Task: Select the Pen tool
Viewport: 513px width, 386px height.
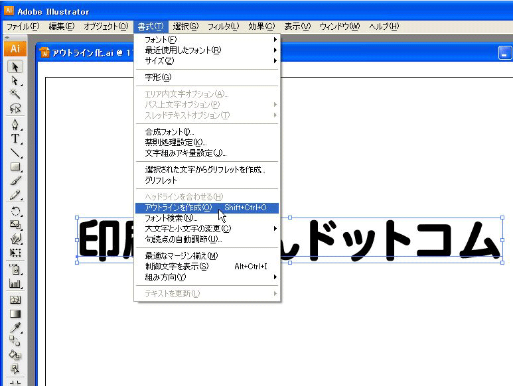Action: click(x=15, y=125)
